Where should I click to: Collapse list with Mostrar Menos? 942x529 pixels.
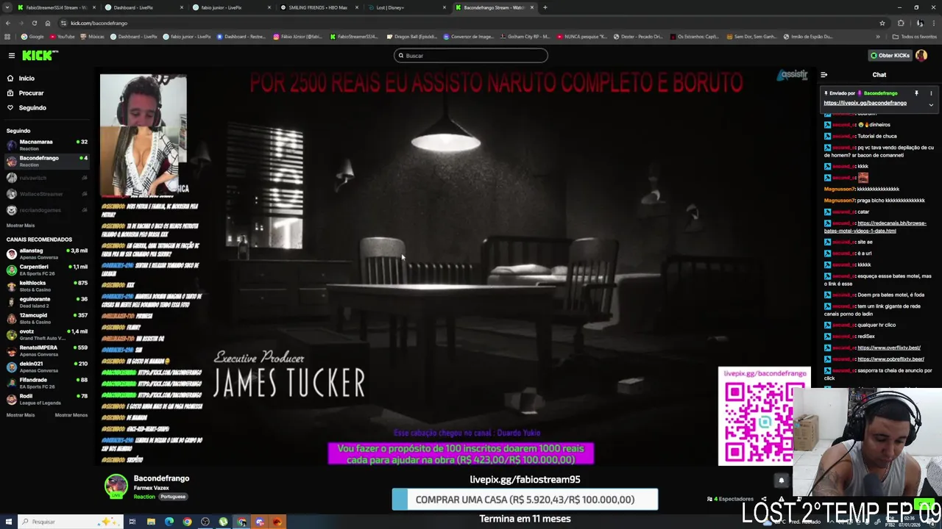coord(71,415)
